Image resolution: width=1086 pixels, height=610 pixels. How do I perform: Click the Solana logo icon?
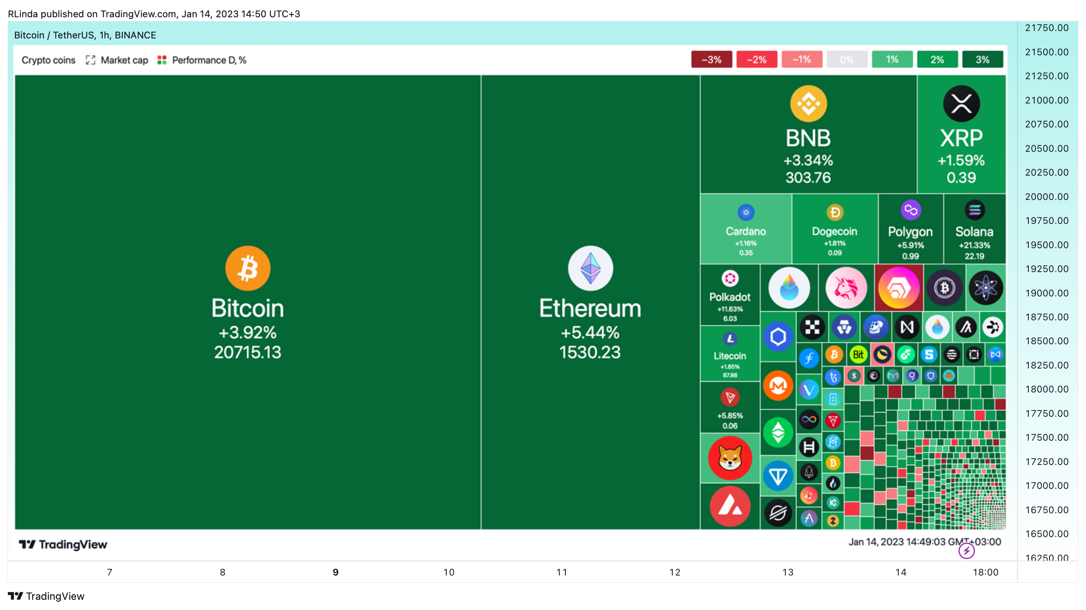point(974,210)
